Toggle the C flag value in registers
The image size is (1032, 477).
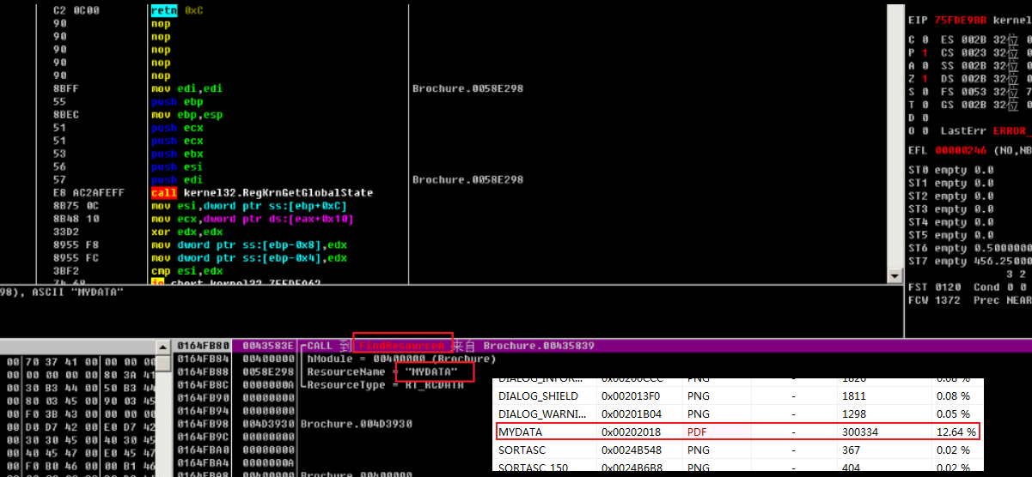tap(924, 39)
